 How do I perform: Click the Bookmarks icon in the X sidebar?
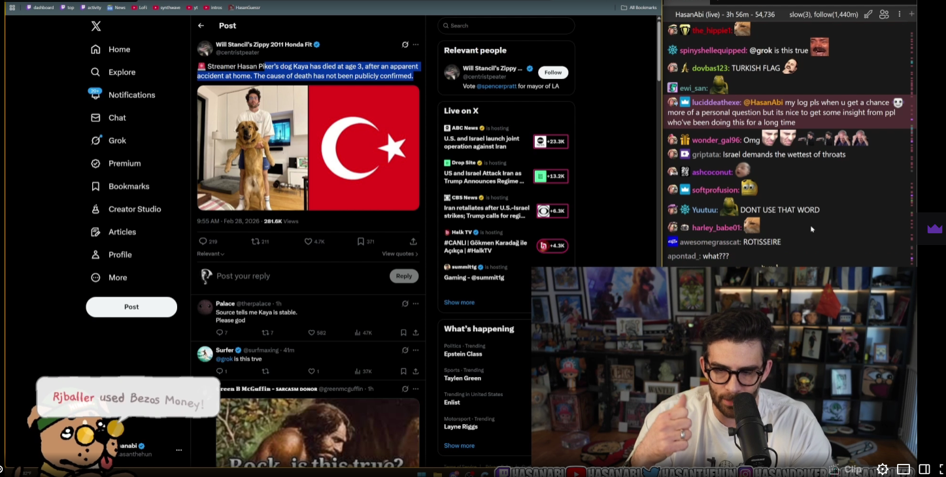click(x=95, y=187)
